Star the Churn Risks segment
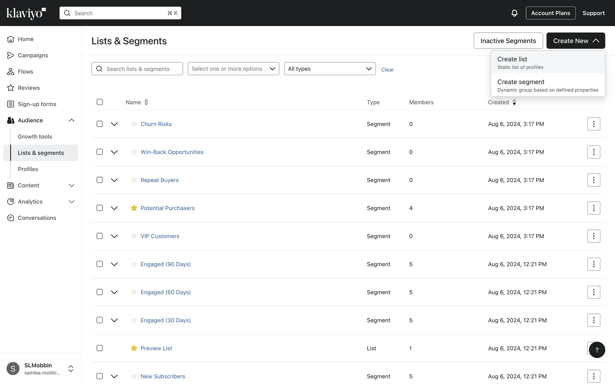Screen dimensions: 615x384 (134, 124)
